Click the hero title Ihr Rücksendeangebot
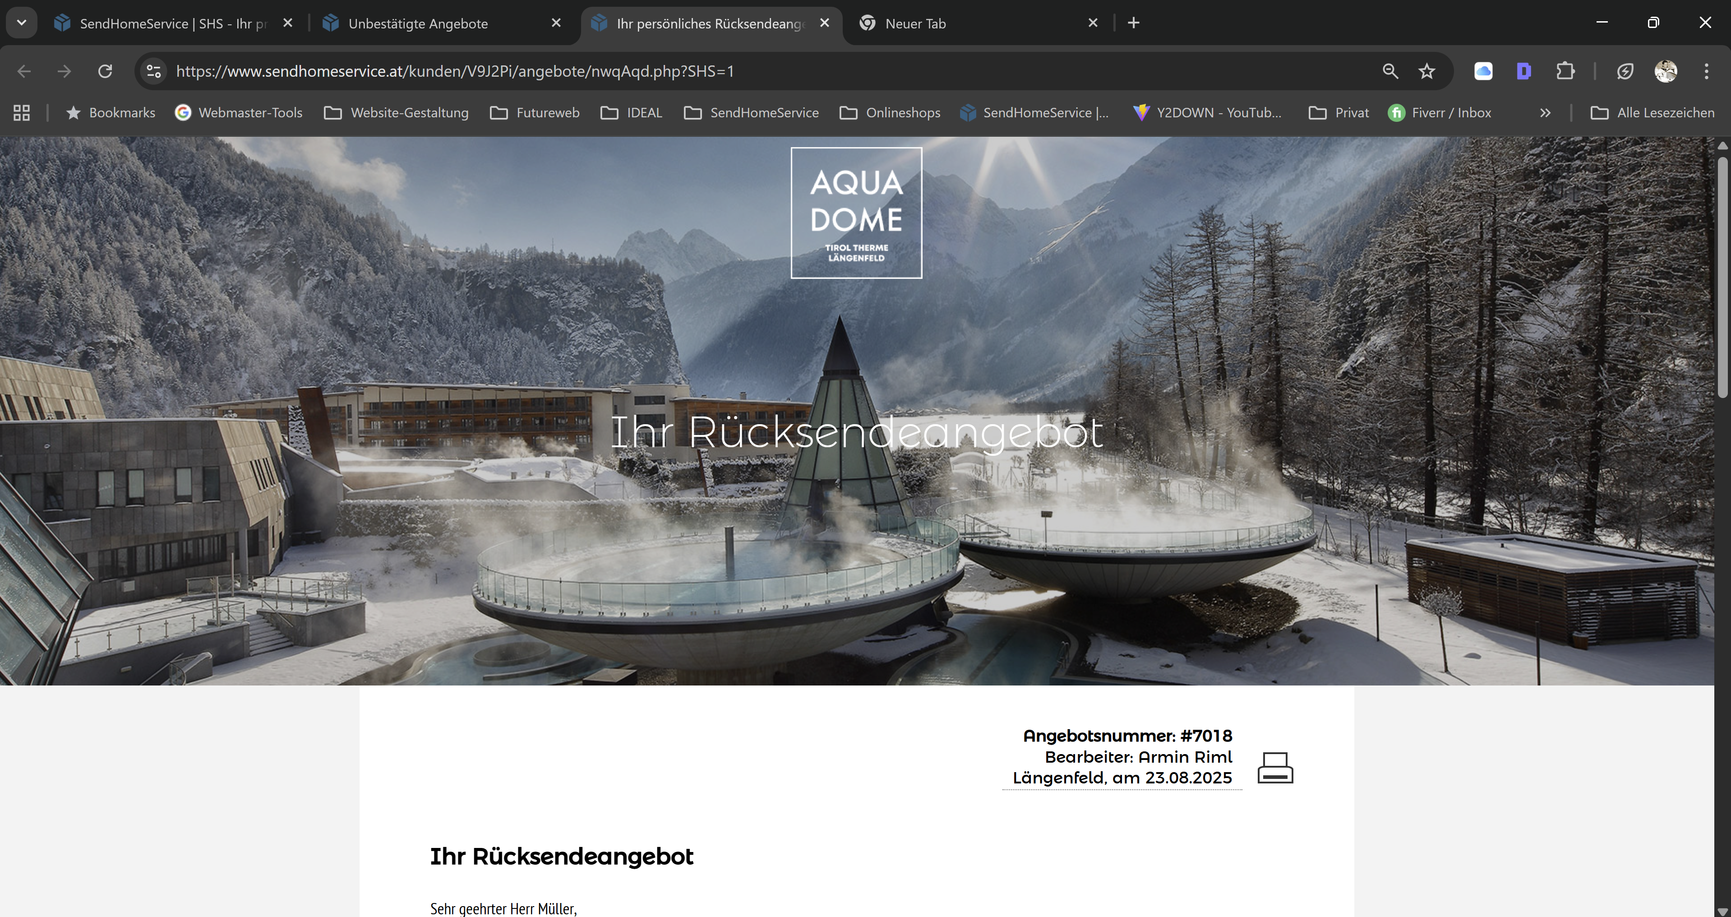This screenshot has width=1731, height=917. tap(856, 431)
